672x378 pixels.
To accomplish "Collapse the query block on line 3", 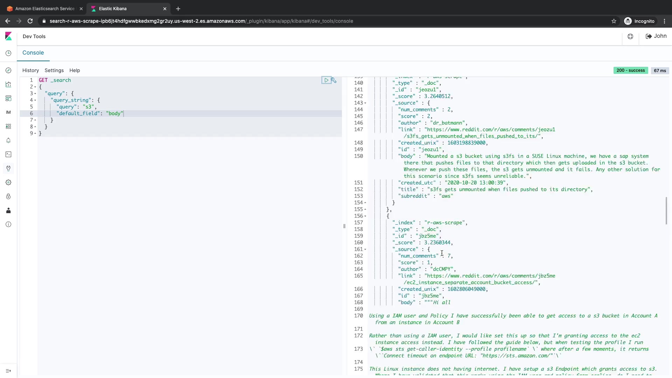I will (x=35, y=93).
